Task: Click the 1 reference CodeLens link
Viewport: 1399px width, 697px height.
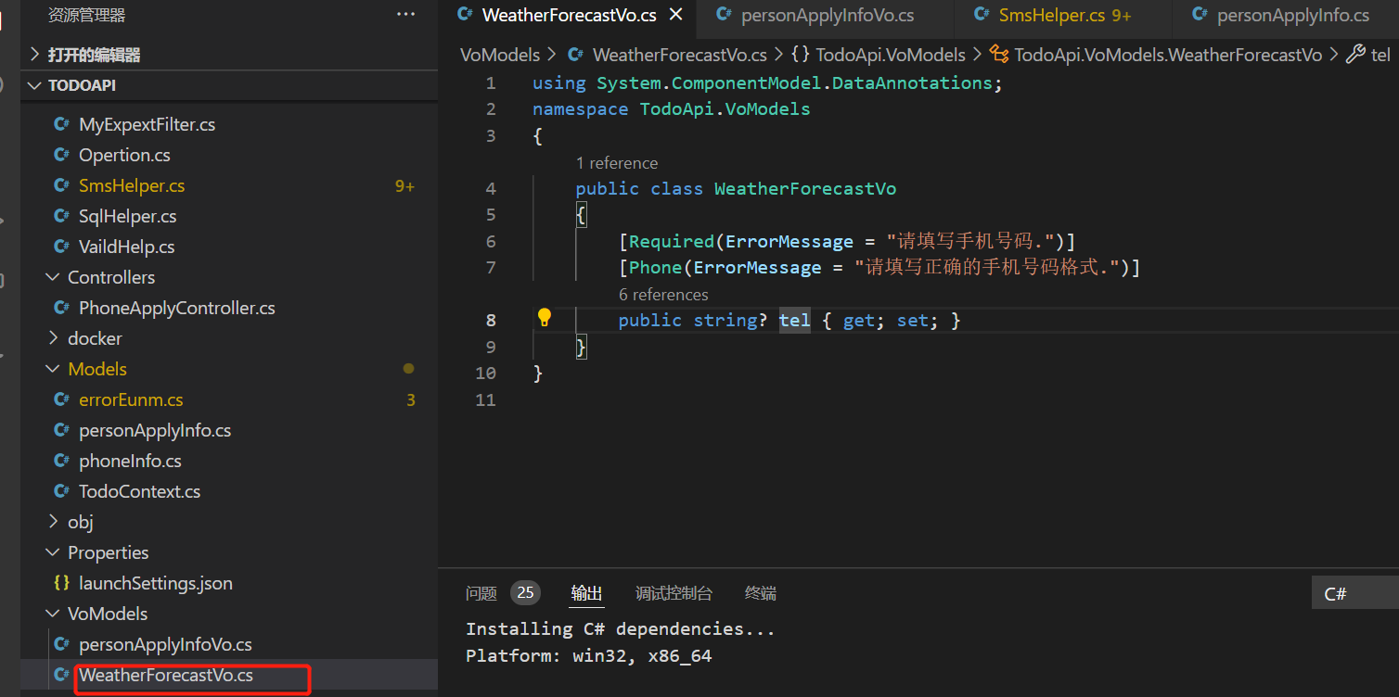Action: click(617, 163)
